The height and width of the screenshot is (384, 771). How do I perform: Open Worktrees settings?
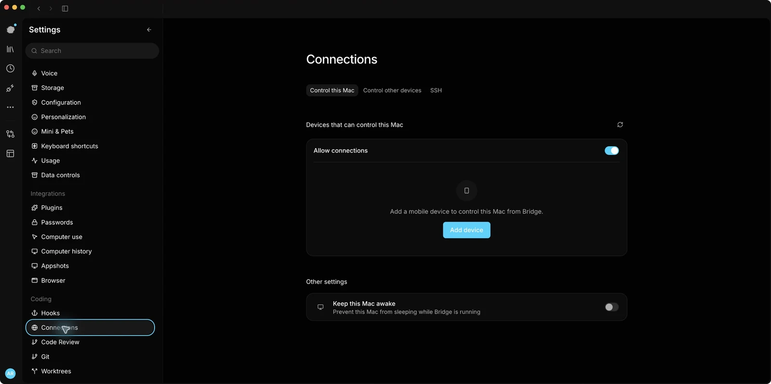click(x=90, y=371)
